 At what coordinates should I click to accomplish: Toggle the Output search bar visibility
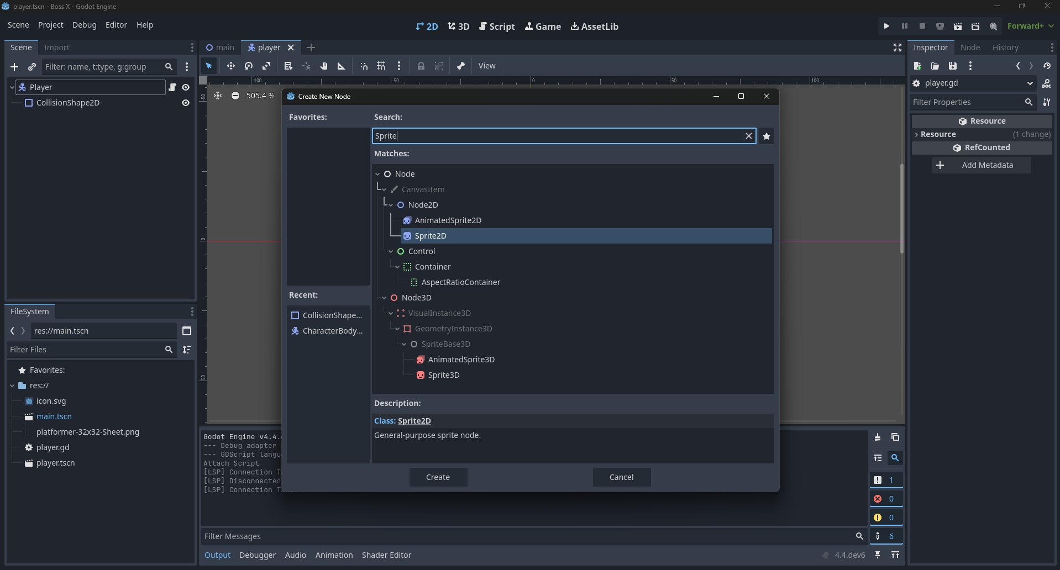(895, 458)
